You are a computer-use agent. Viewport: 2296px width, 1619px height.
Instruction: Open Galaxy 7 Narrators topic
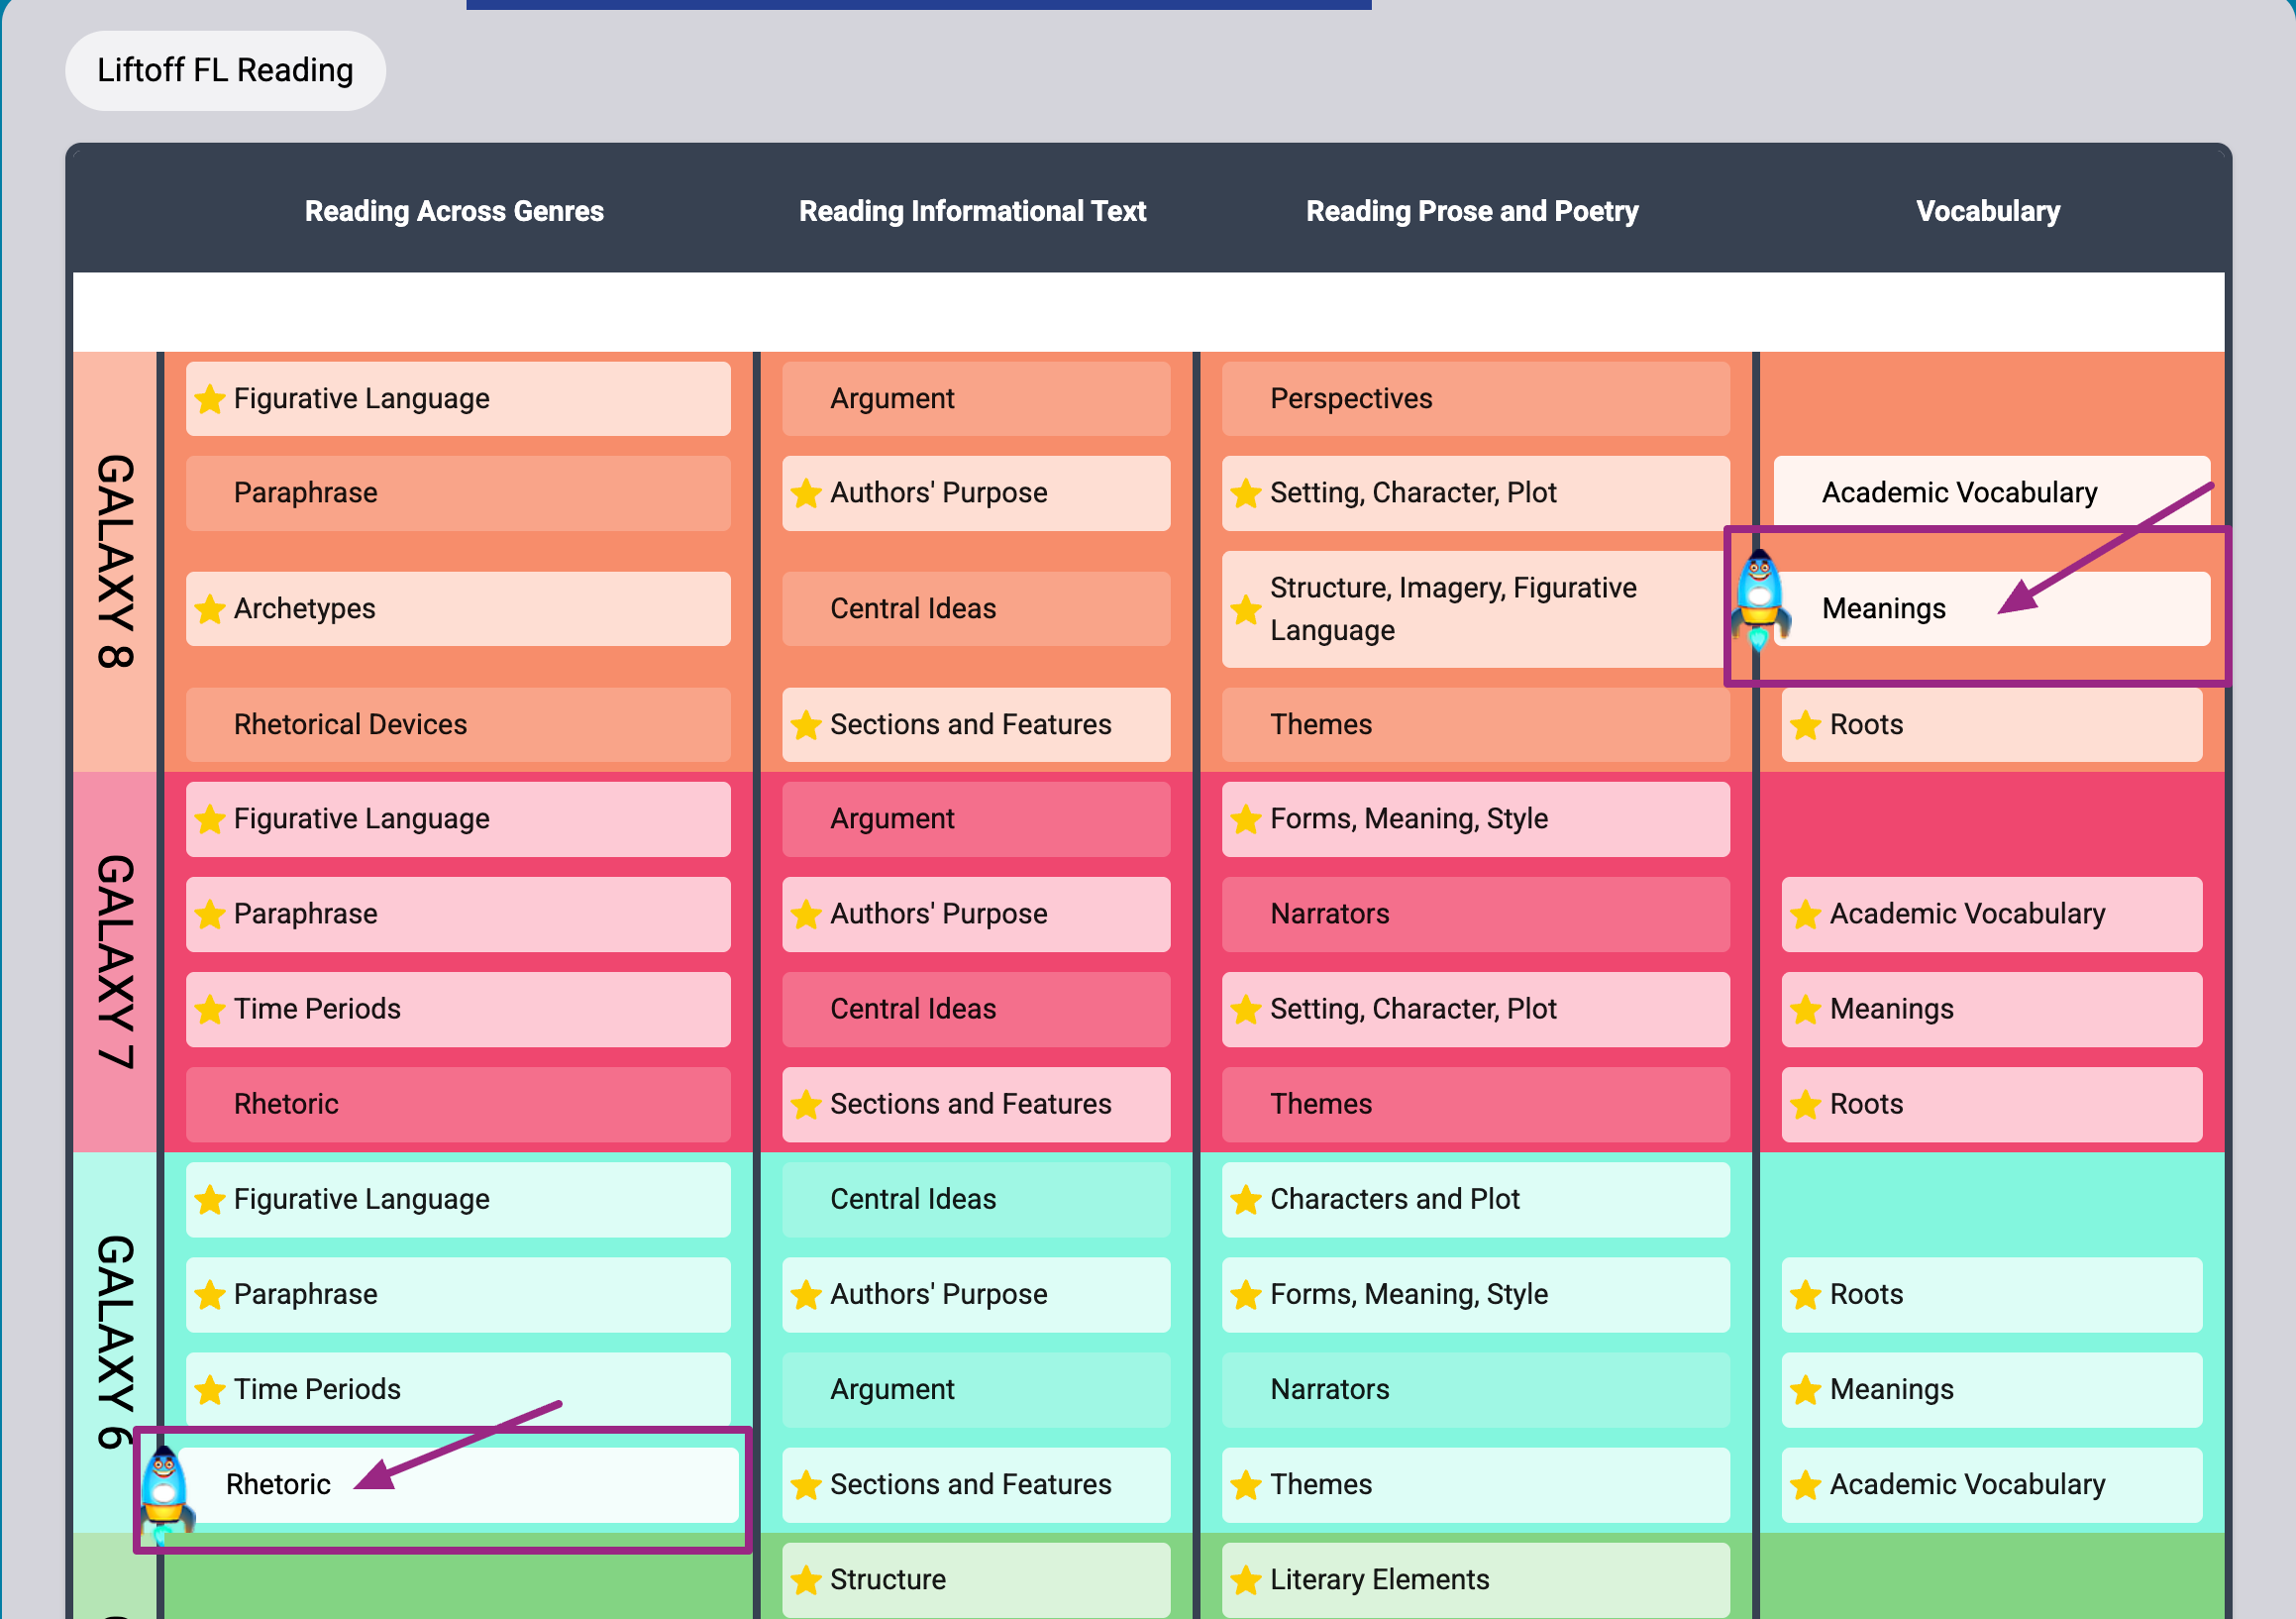coord(1475,914)
